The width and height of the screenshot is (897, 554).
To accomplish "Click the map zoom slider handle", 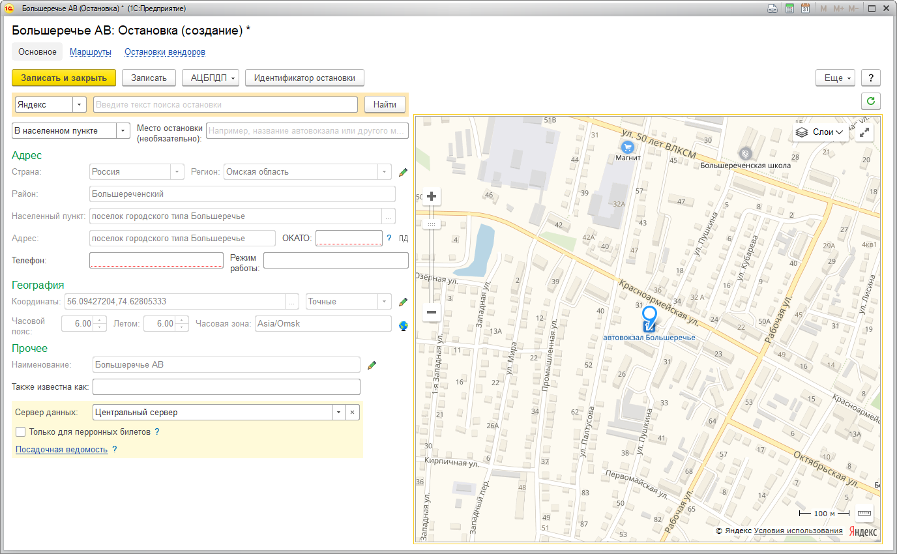I will (431, 224).
